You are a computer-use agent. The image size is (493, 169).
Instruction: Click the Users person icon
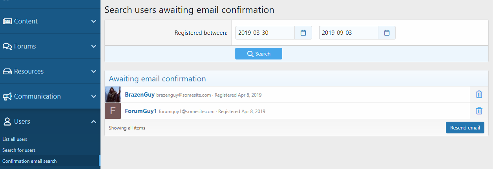pos(7,121)
